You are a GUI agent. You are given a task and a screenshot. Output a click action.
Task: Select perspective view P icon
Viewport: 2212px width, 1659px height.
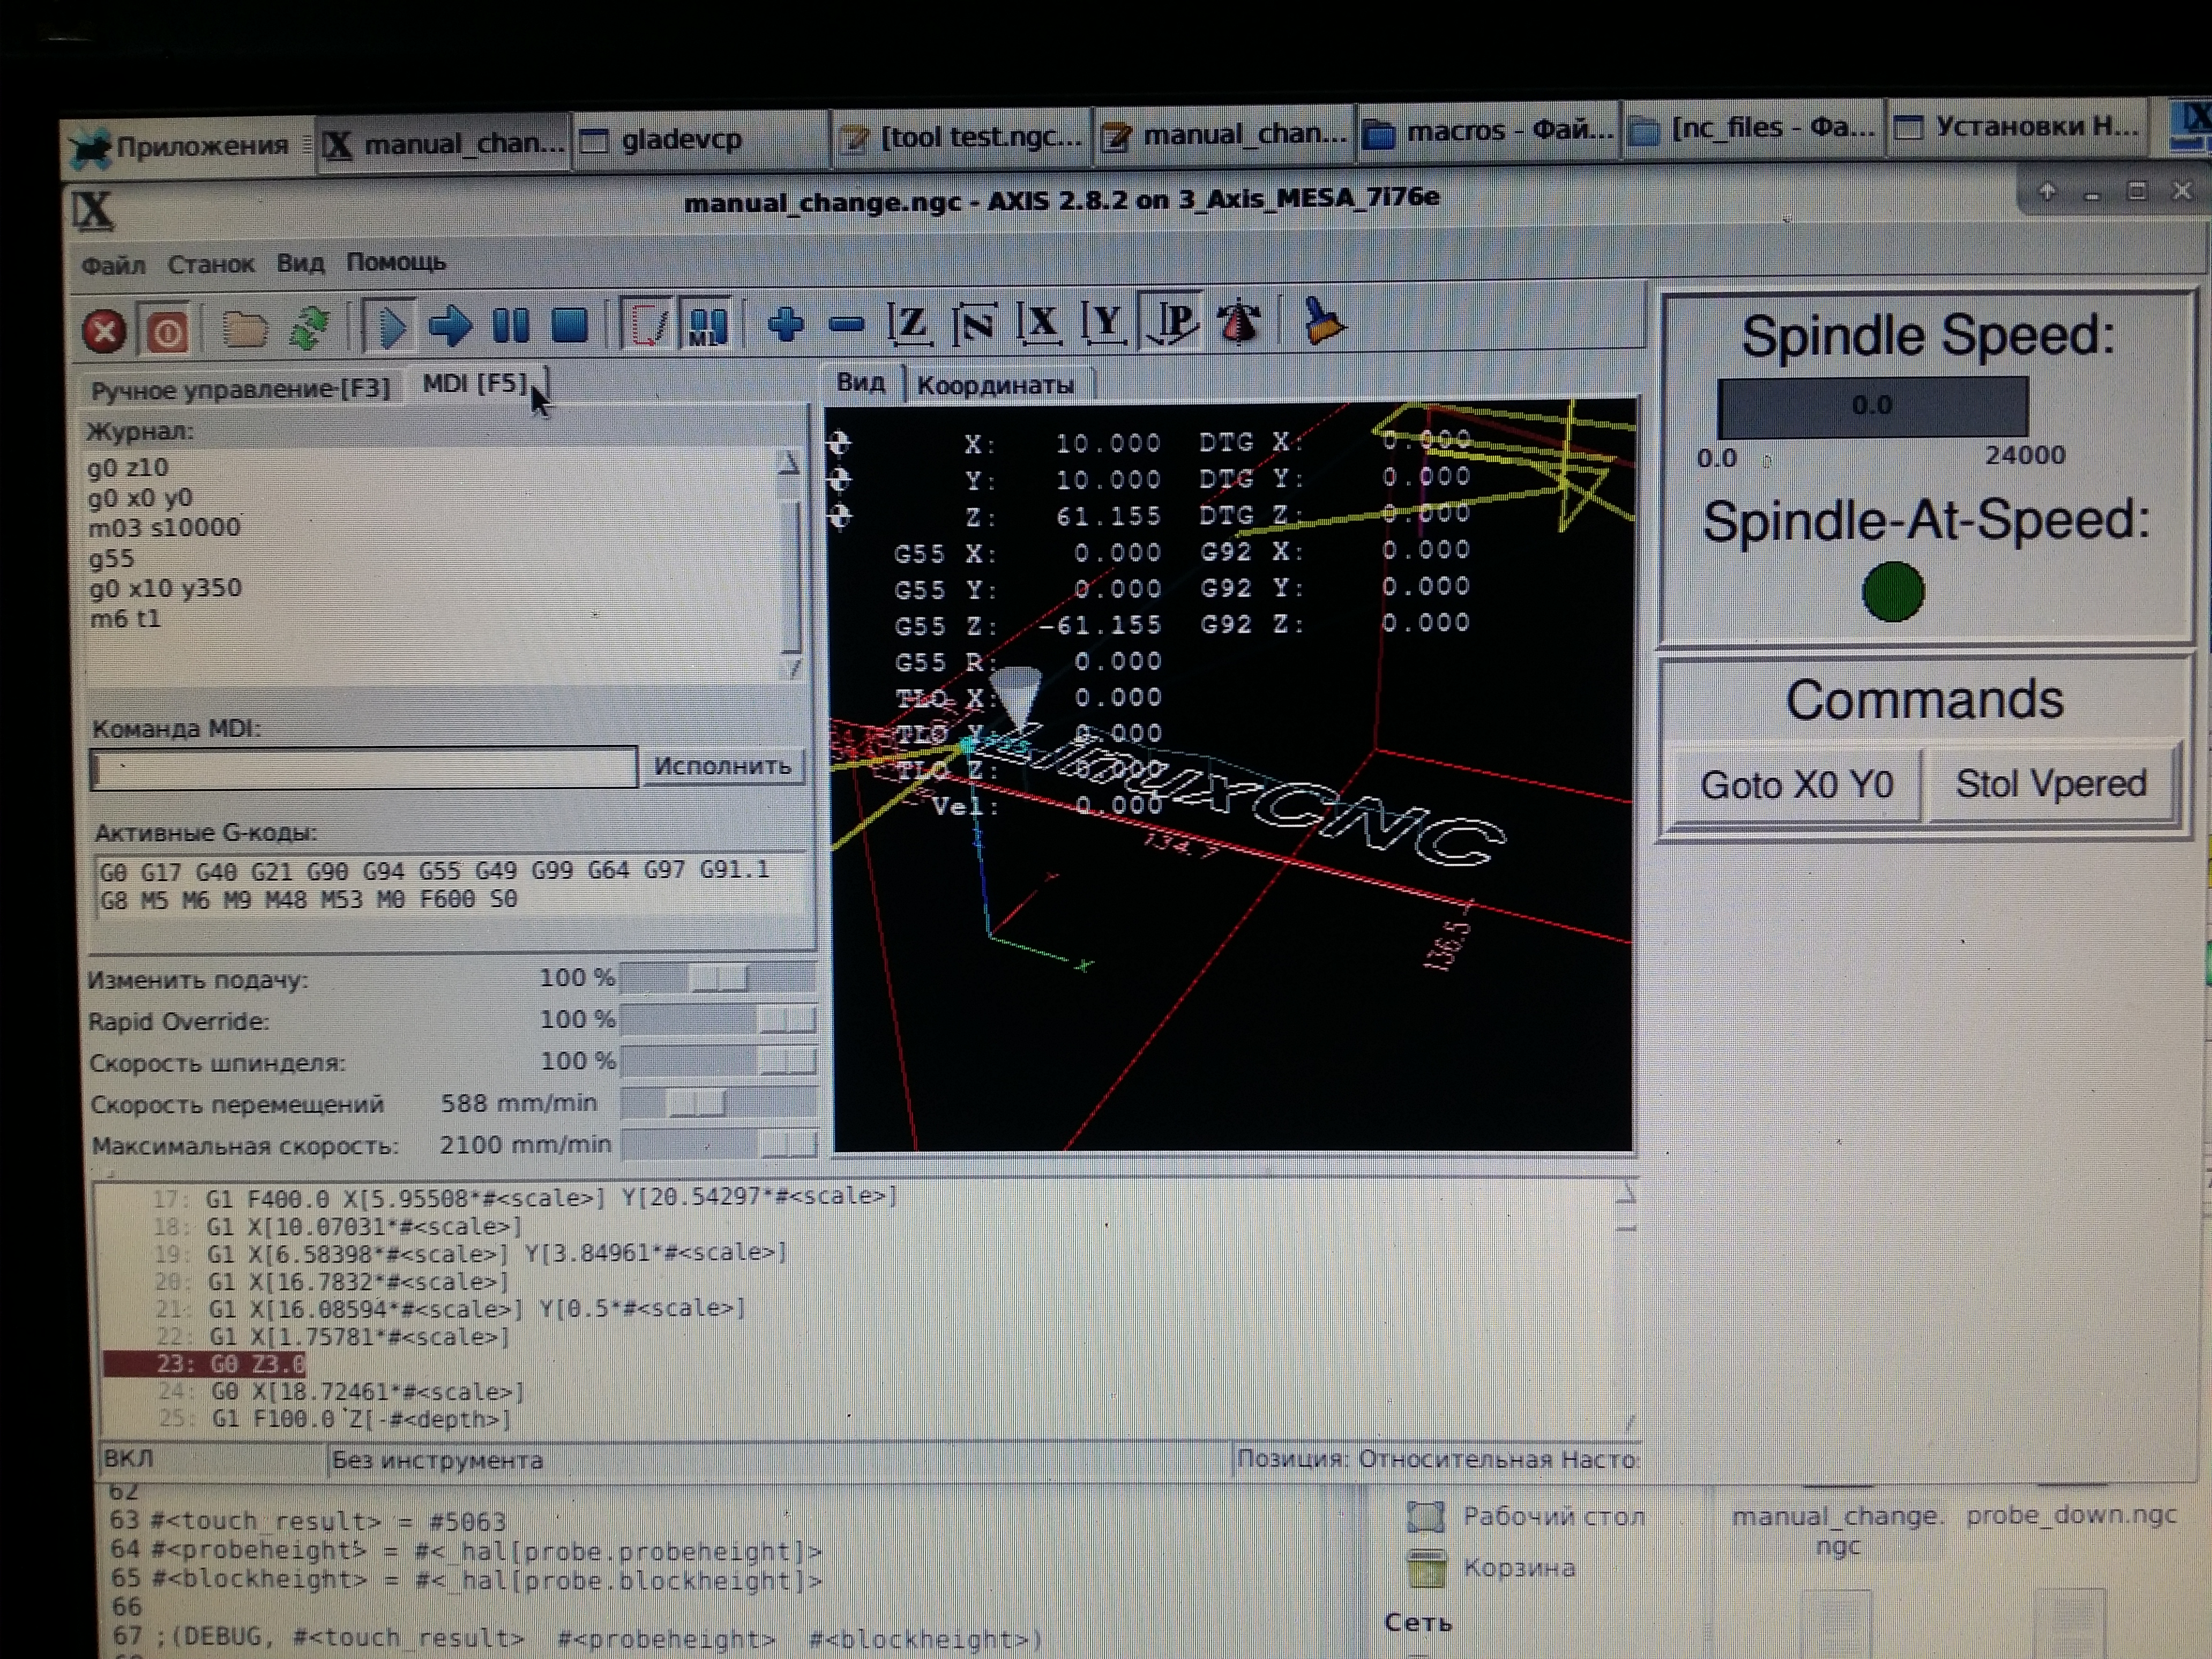1174,322
